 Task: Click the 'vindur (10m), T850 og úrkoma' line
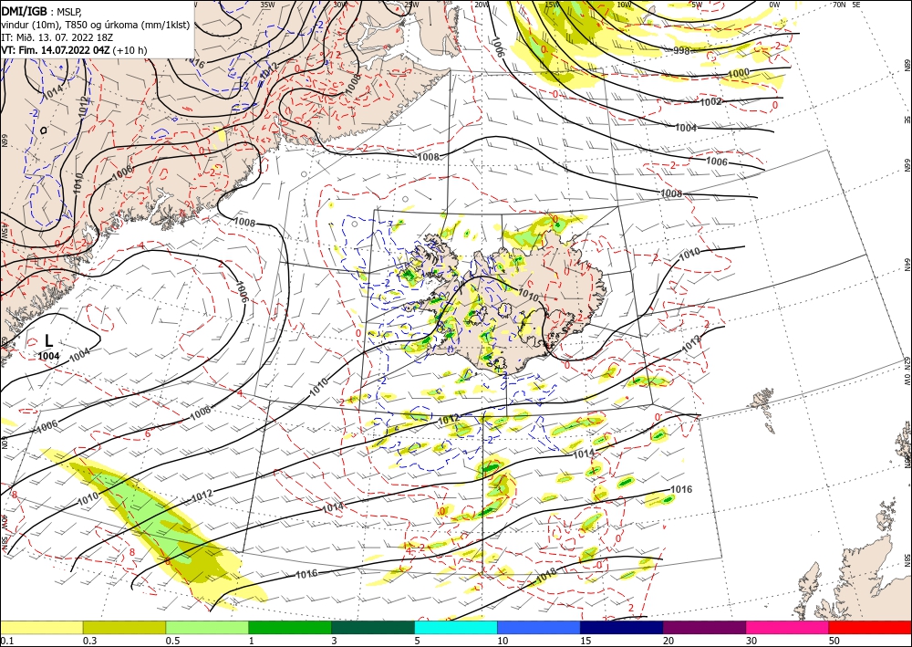tap(96, 25)
